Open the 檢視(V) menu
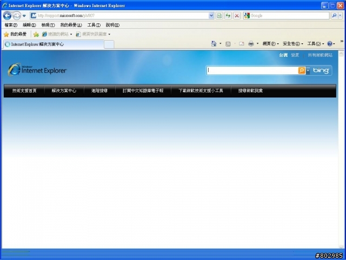The image size is (346, 260). click(48, 25)
